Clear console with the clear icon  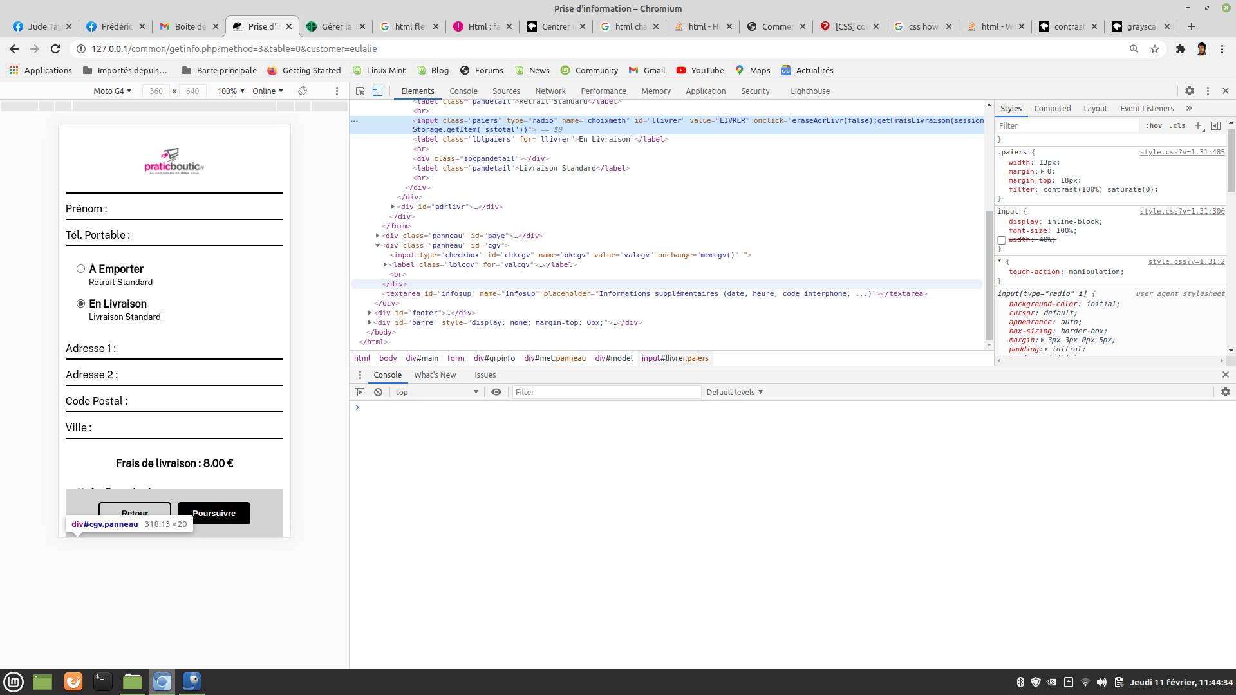(x=379, y=393)
